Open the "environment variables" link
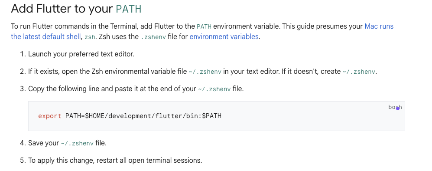The width and height of the screenshot is (432, 171). pos(224,37)
